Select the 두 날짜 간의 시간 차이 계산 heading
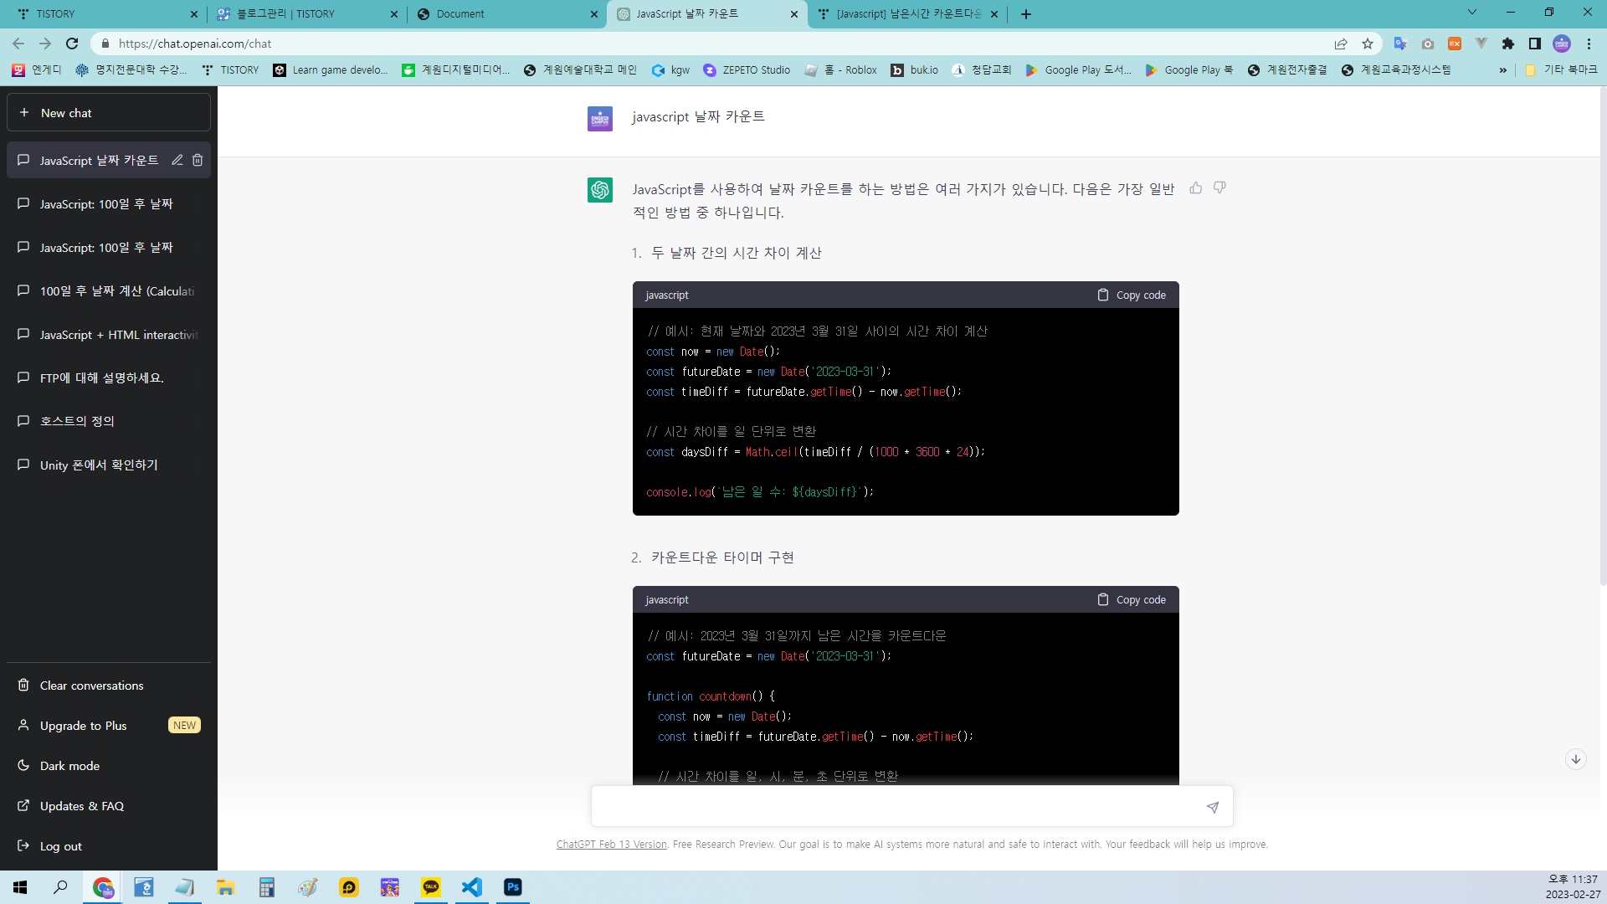This screenshot has width=1607, height=904. pos(737,253)
